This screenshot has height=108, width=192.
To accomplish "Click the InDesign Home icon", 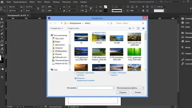I will coord(2,2).
